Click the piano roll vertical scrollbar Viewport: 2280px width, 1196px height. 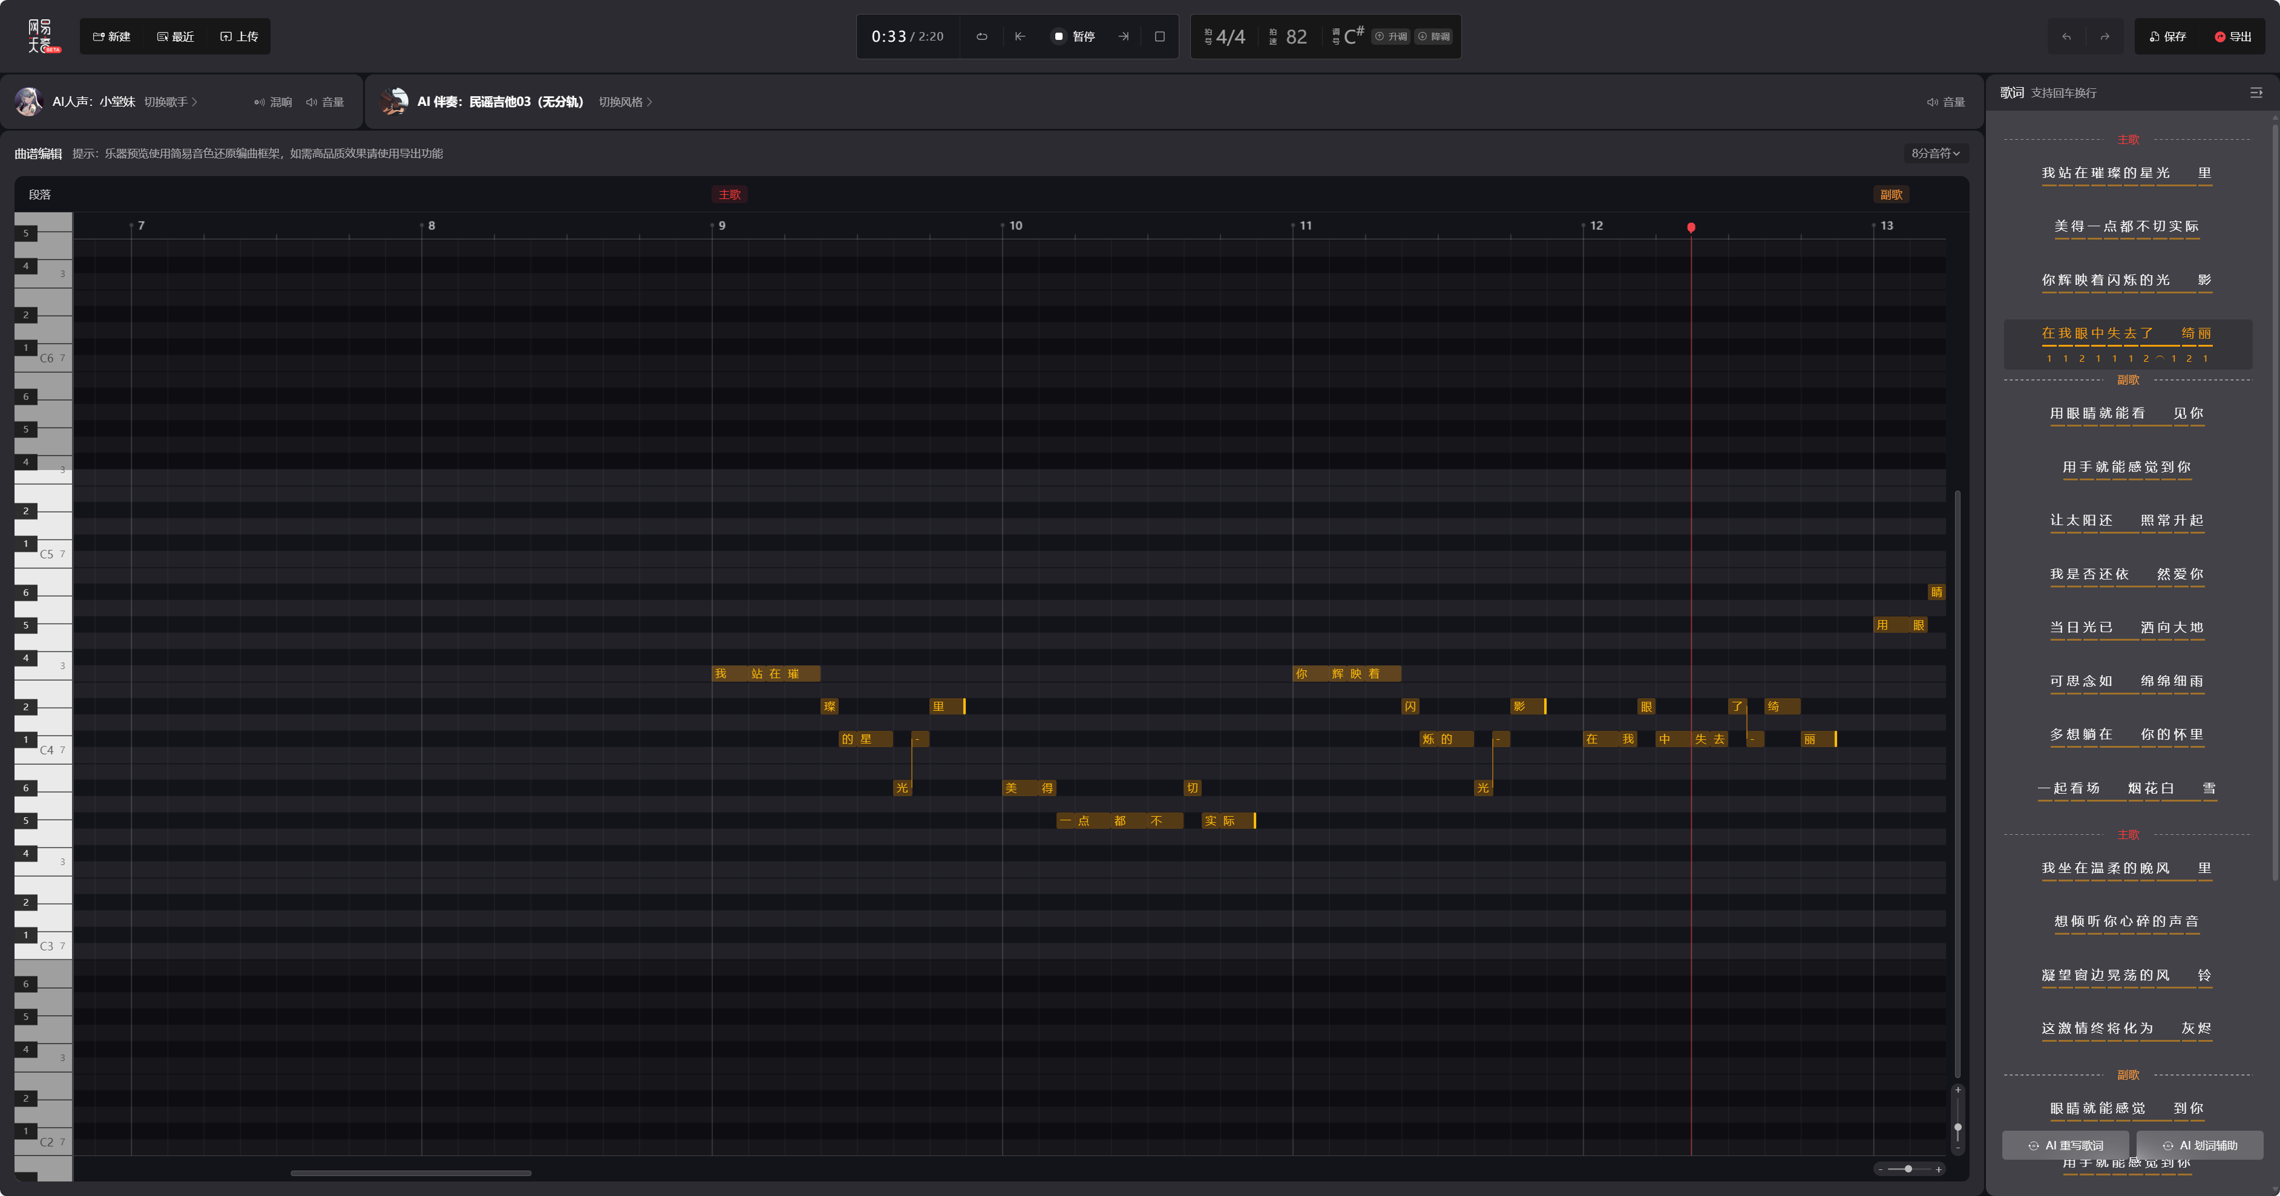(1958, 784)
